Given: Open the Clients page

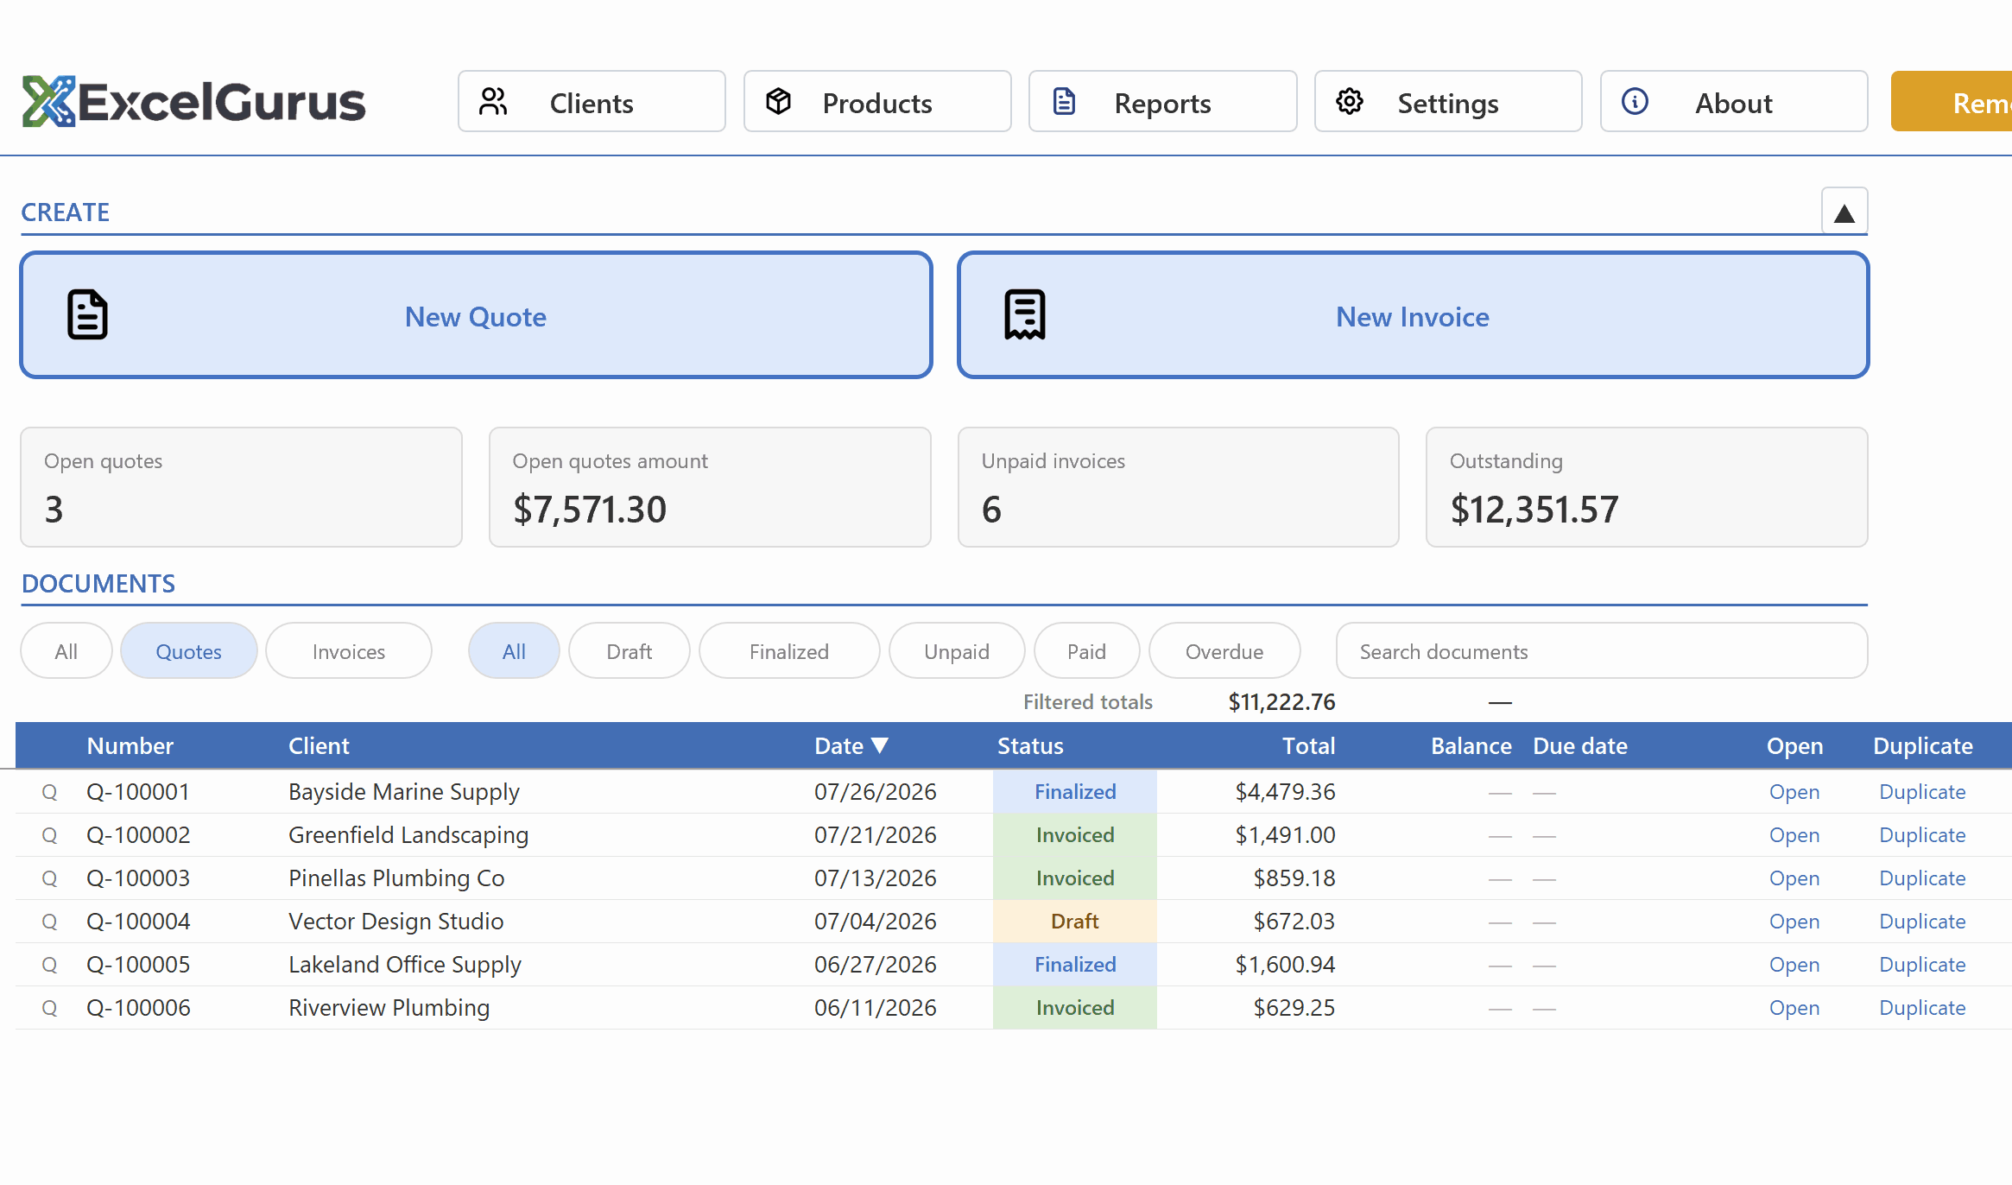Looking at the screenshot, I should point(592,102).
